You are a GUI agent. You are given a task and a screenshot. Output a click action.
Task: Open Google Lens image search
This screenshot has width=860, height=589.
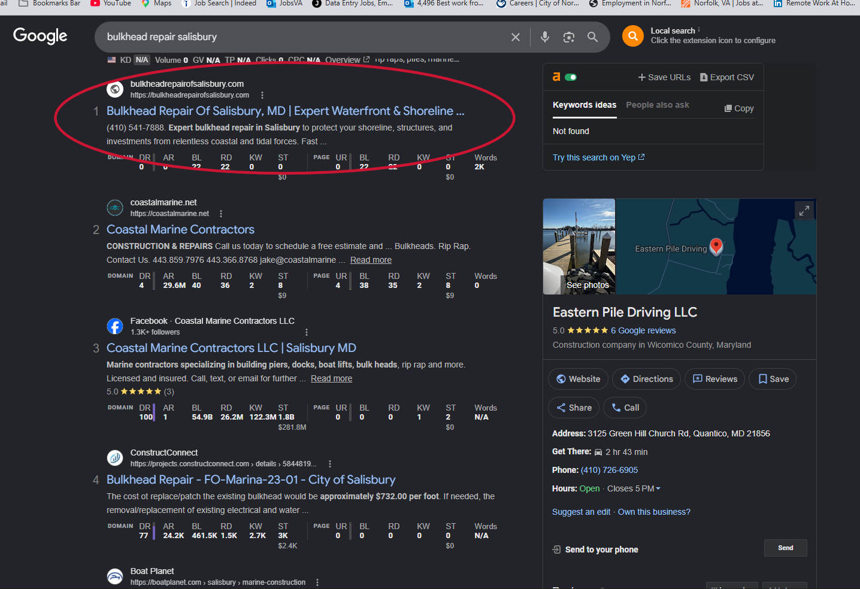569,37
